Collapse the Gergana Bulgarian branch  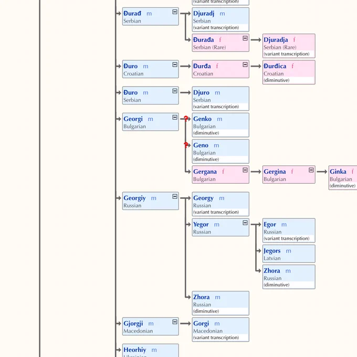245,170
